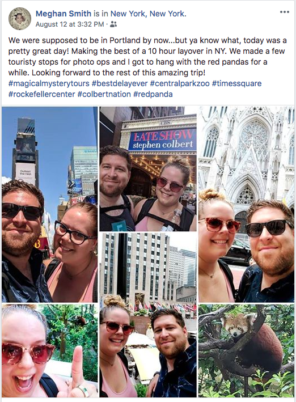This screenshot has height=402, width=296.
Task: Select the #timessquare hashtag
Action: point(237,83)
